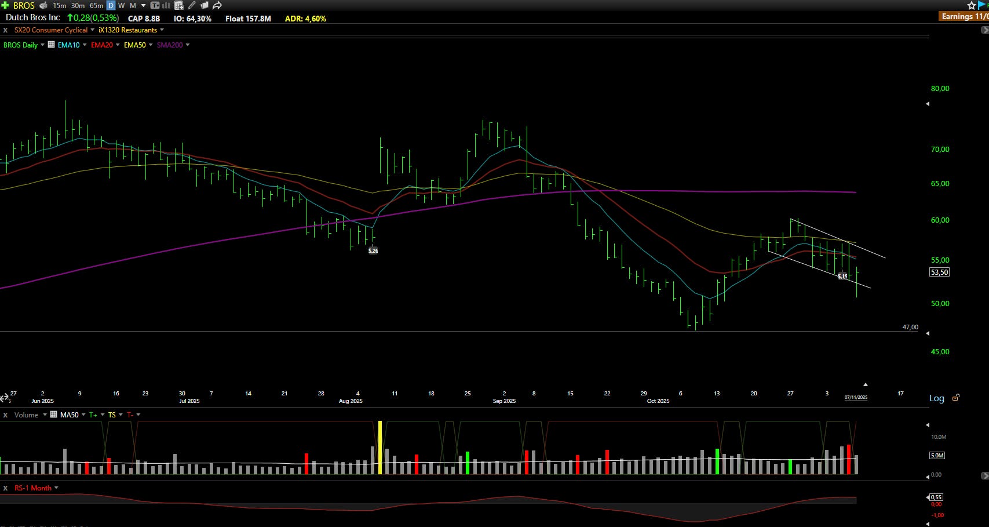989x527 pixels.
Task: Click the SMA200 indicator label
Action: [170, 45]
